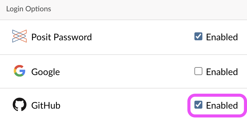
Task: Click the Login Options header text
Action: (x=29, y=9)
